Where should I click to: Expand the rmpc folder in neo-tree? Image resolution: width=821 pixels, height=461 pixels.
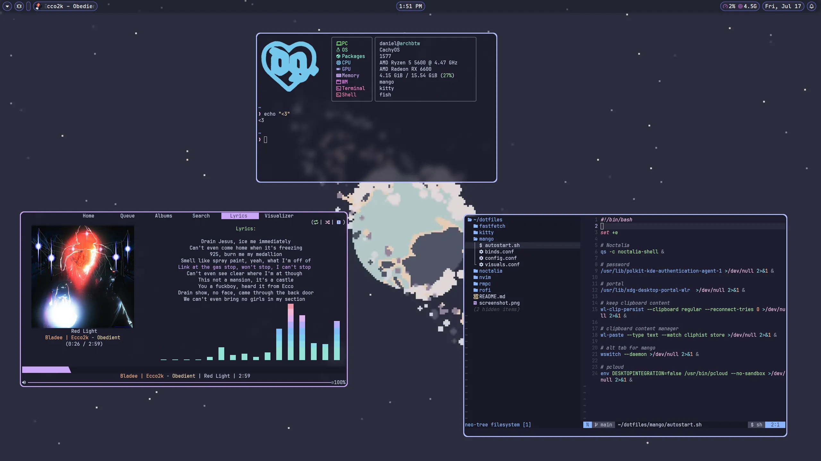coord(482,284)
